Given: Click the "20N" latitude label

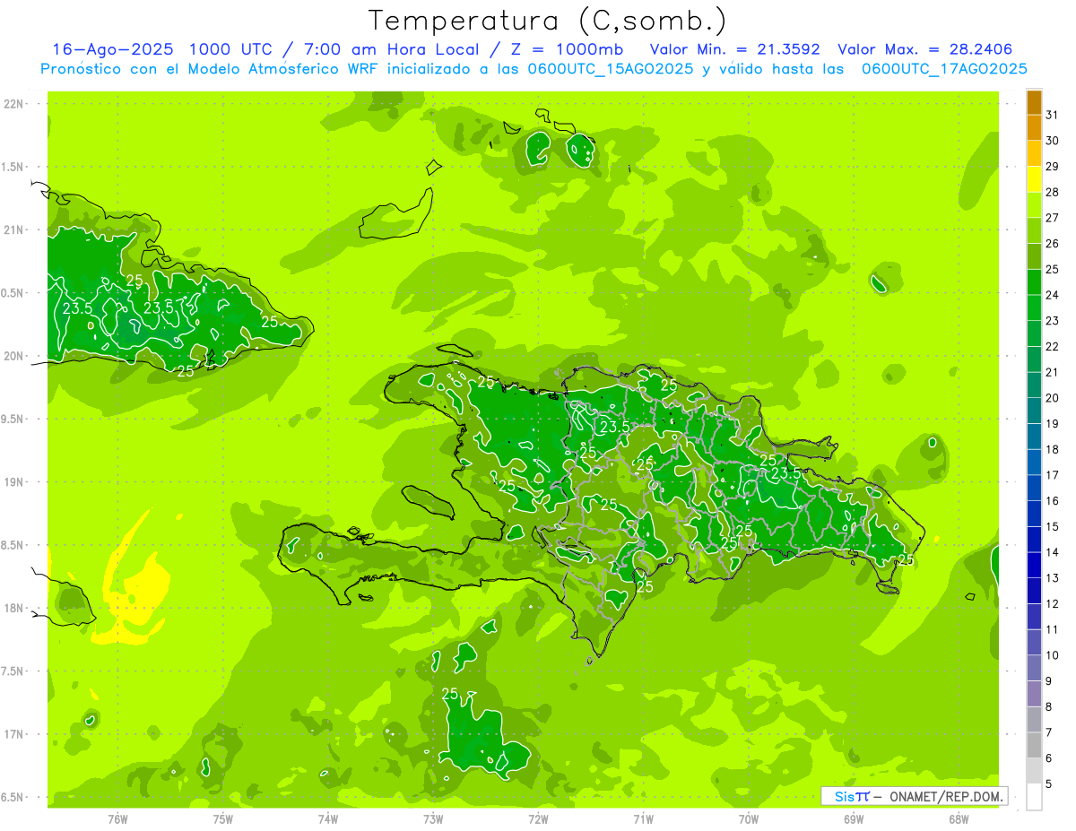Looking at the screenshot, I should coord(14,356).
